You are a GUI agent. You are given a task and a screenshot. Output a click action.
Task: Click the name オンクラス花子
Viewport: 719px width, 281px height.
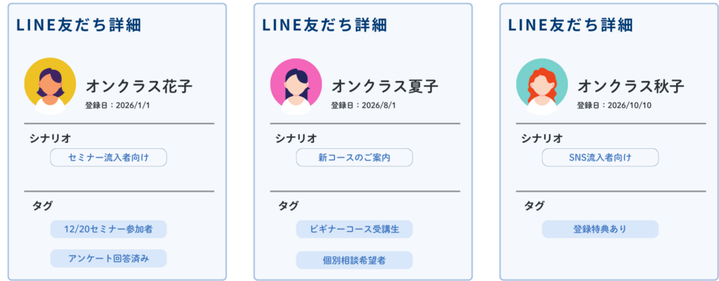coord(139,86)
